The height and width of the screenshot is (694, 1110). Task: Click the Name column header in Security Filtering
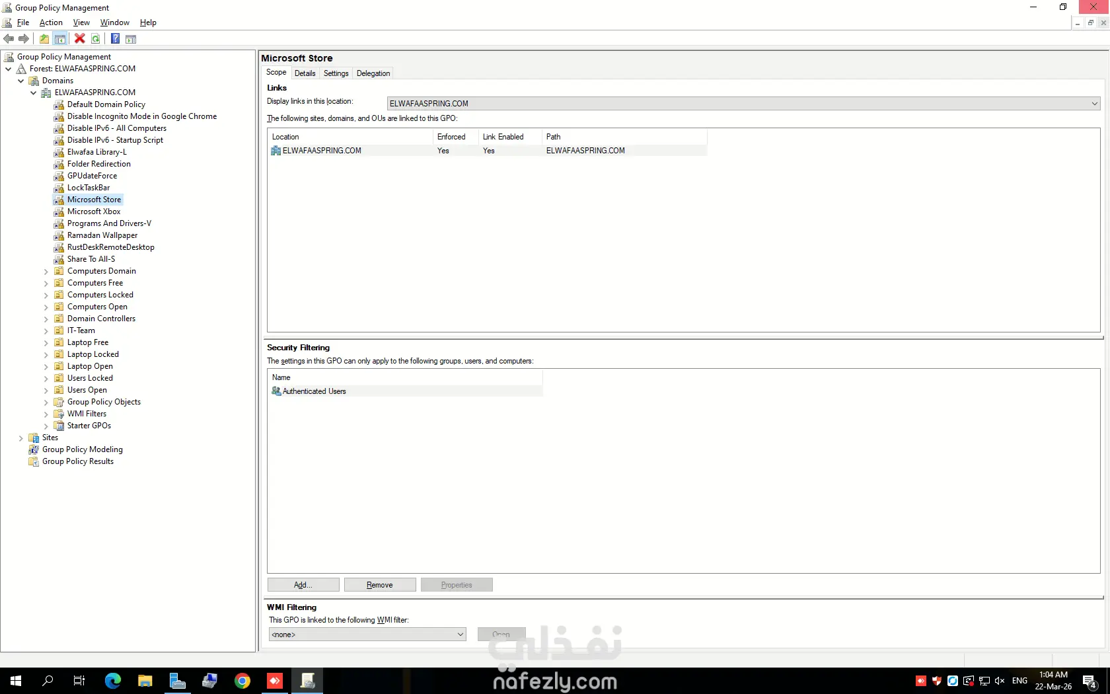pos(405,377)
